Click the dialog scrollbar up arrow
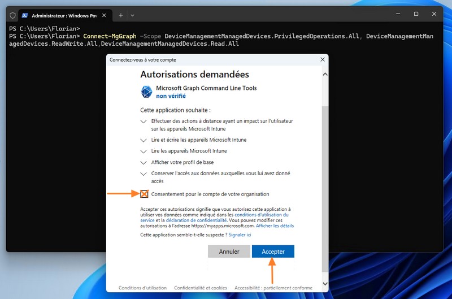The image size is (452, 299). tap(325, 74)
